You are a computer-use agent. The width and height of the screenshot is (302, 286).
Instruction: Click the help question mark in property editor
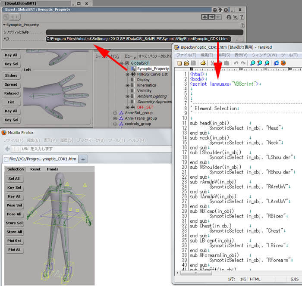tap(241, 17)
